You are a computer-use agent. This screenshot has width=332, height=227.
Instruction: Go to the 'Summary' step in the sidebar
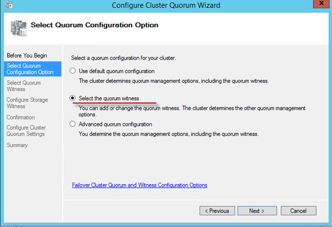pyautogui.click(x=16, y=145)
